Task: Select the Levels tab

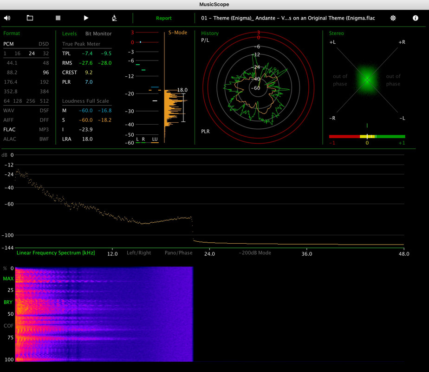Action: pyautogui.click(x=69, y=33)
